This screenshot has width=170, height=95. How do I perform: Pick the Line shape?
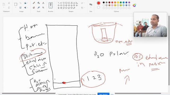tap(58, 3)
